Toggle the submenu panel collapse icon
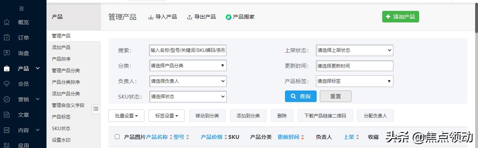 tap(95, 109)
